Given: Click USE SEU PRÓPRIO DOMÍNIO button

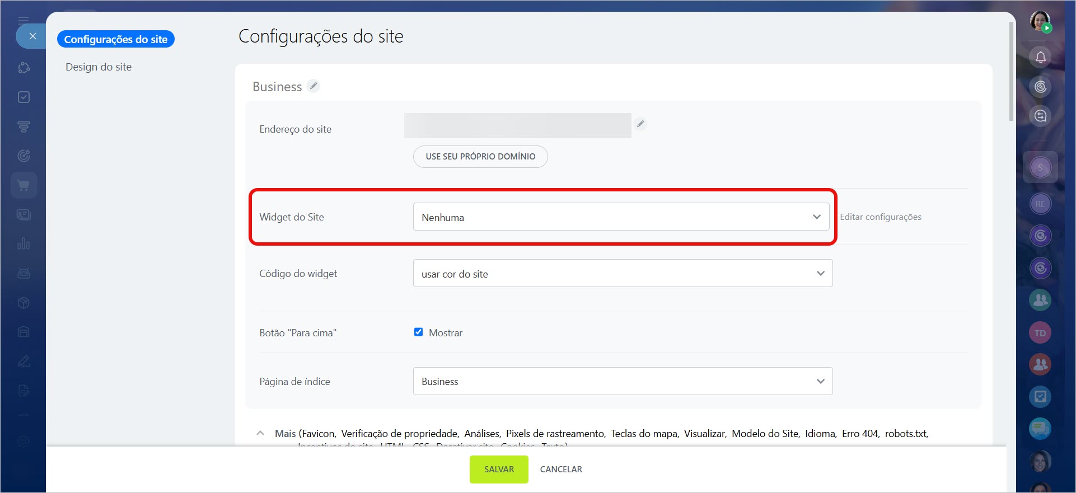Looking at the screenshot, I should point(480,157).
